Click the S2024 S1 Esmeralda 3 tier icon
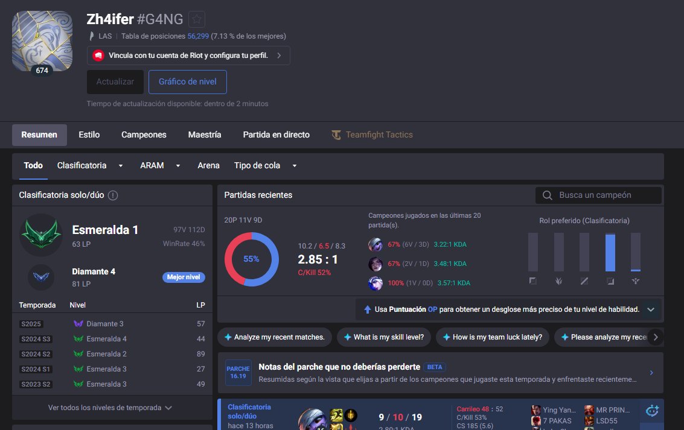This screenshot has height=430, width=684. [x=78, y=369]
